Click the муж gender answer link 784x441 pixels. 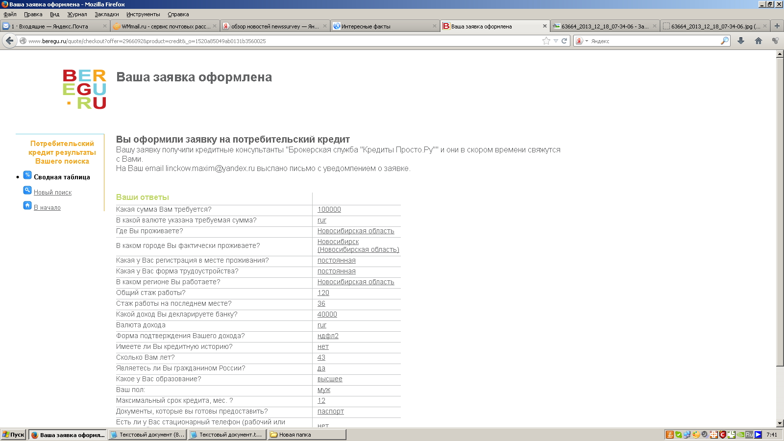point(324,390)
